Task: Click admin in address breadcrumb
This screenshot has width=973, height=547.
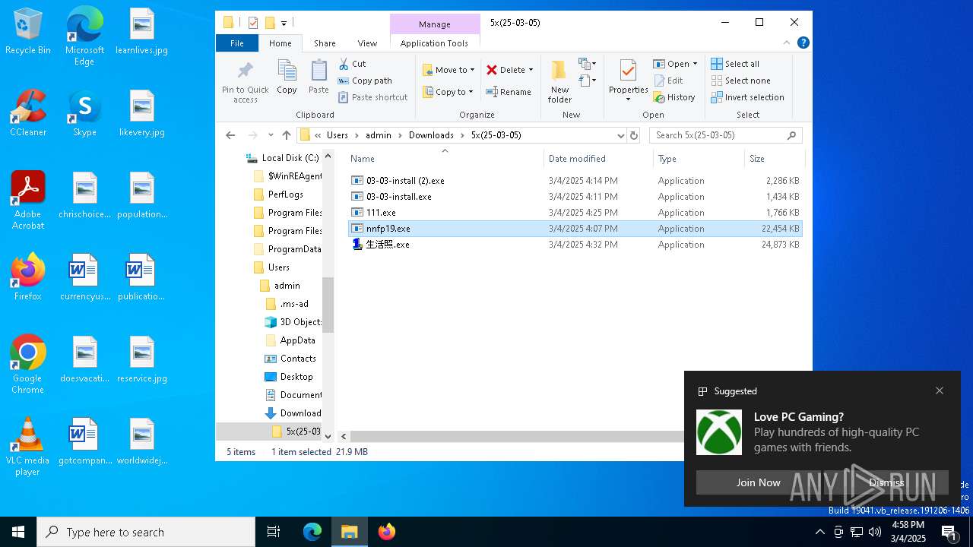Action: 378,135
